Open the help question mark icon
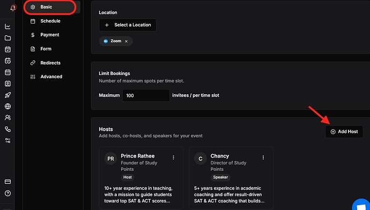The image size is (370, 210). [8, 193]
